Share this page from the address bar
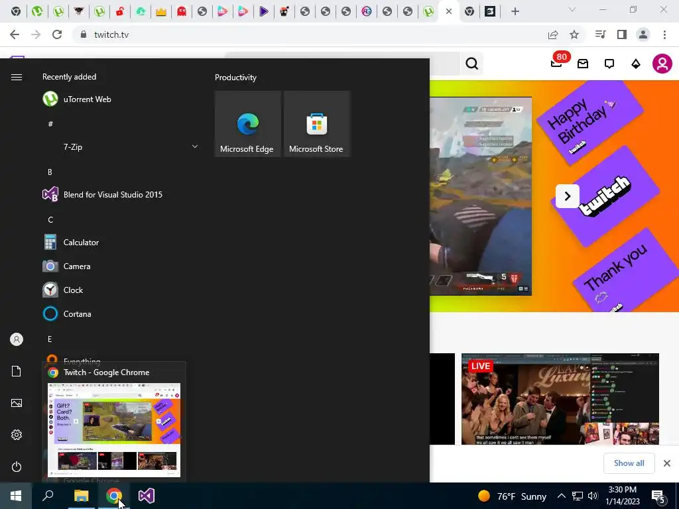The width and height of the screenshot is (679, 509). [x=553, y=34]
